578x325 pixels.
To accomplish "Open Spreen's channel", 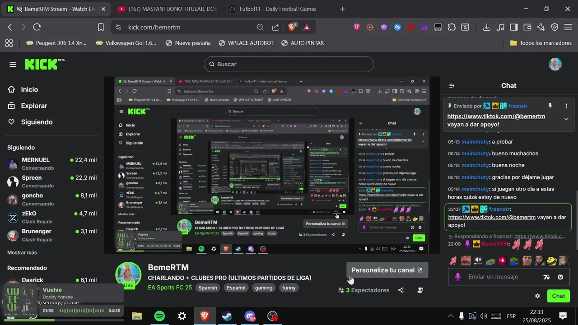I will 52,181.
